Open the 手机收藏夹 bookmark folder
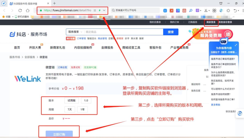The width and height of the screenshot is (244, 138). click(x=22, y=17)
